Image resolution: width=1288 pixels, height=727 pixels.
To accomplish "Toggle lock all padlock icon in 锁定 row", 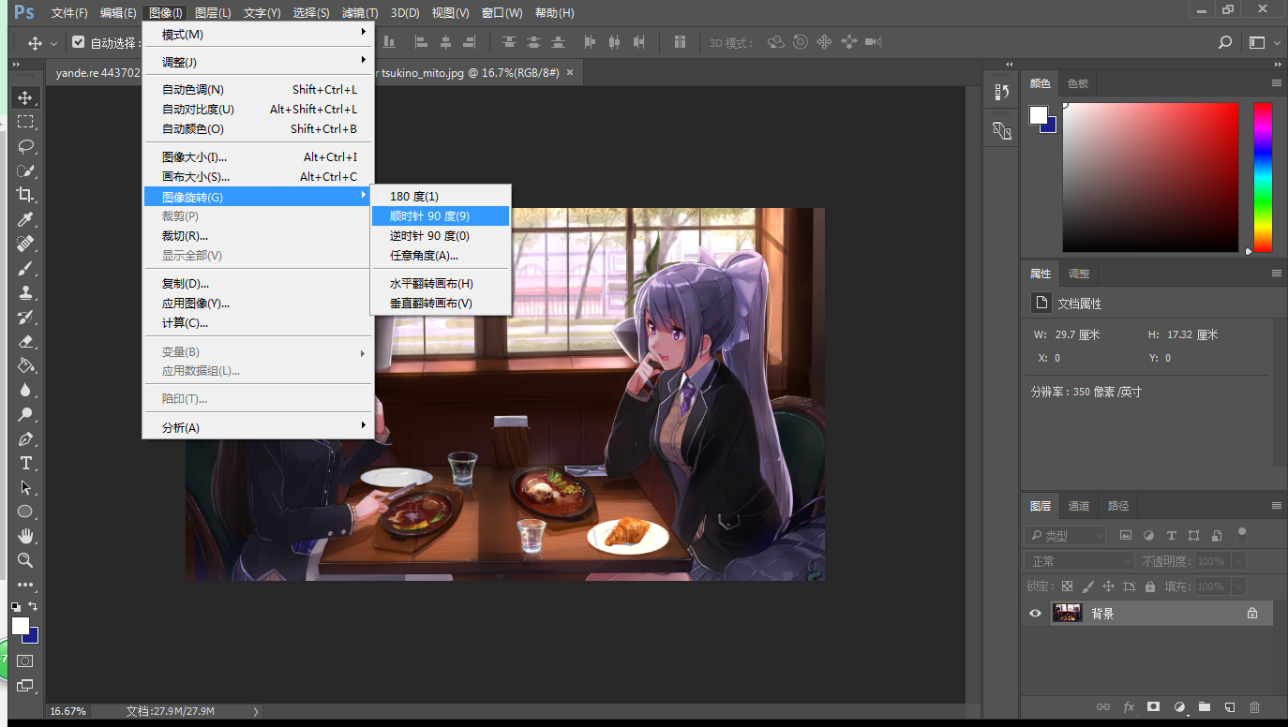I will click(1150, 586).
